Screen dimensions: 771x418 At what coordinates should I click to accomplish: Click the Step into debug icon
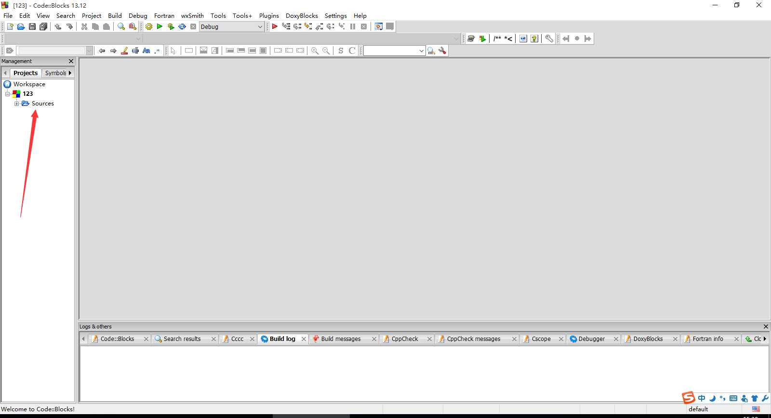308,26
